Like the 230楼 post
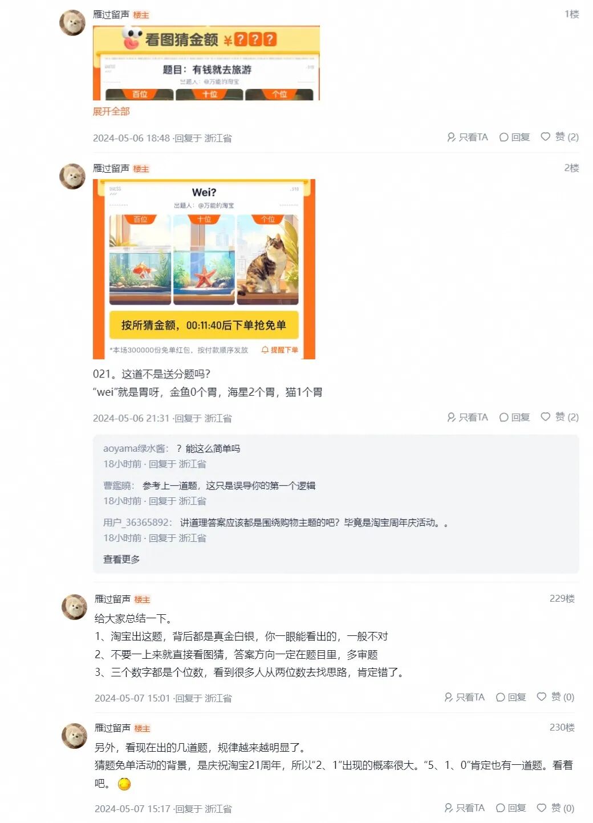Image resolution: width=593 pixels, height=823 pixels. tap(555, 808)
